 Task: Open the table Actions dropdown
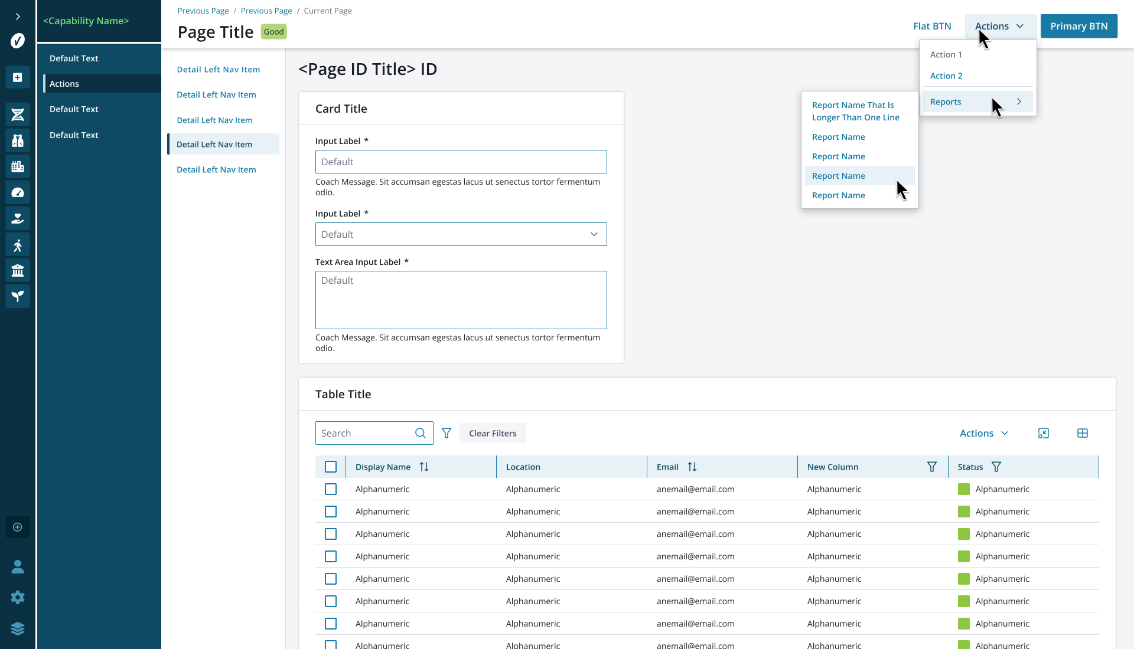984,433
